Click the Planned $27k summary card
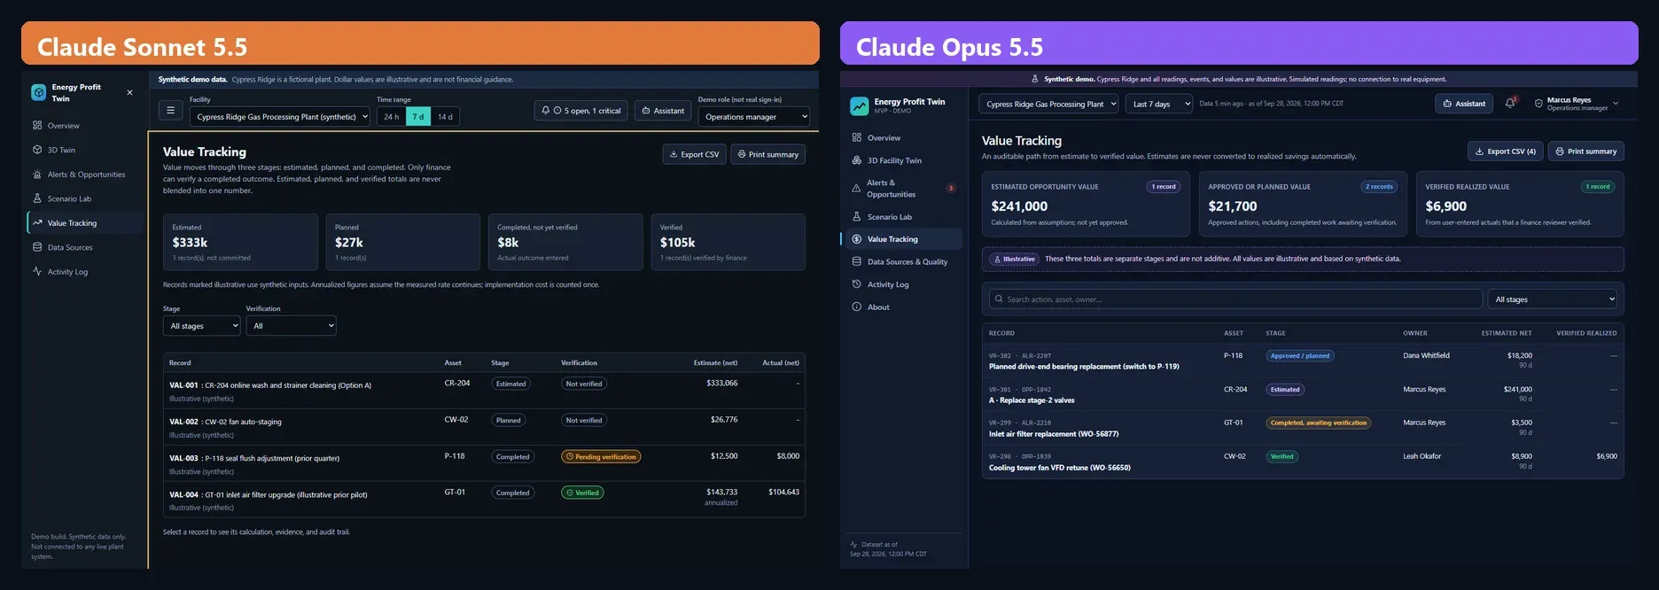 click(402, 242)
